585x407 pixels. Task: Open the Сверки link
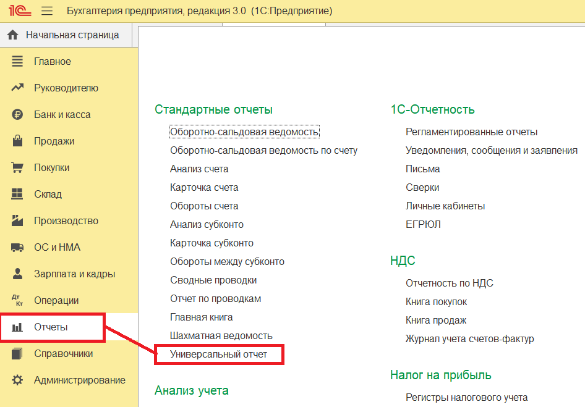coord(422,188)
